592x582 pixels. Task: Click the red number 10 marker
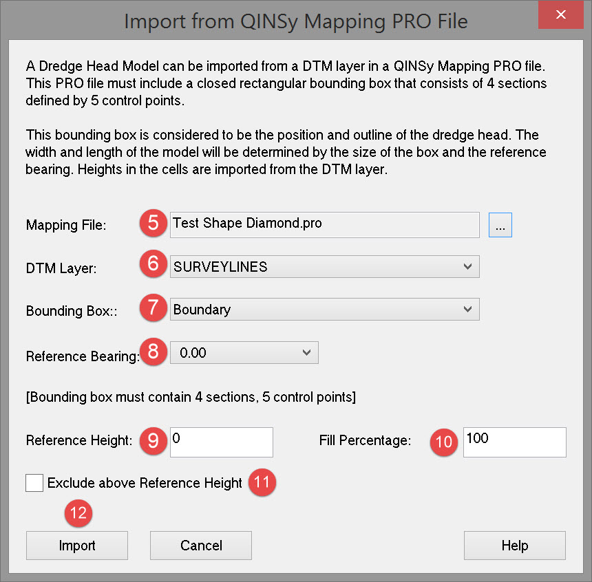click(x=445, y=442)
